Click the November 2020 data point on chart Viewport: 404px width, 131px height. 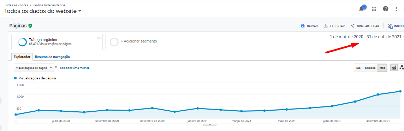[x=152, y=108]
